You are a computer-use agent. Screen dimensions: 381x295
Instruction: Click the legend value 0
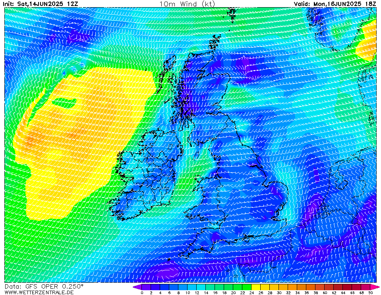[142, 293]
